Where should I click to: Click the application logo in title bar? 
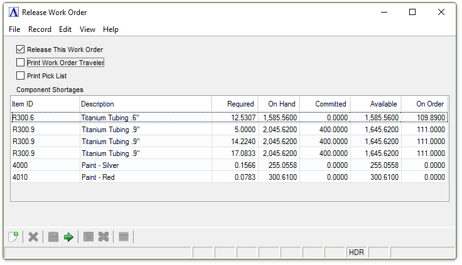point(14,12)
